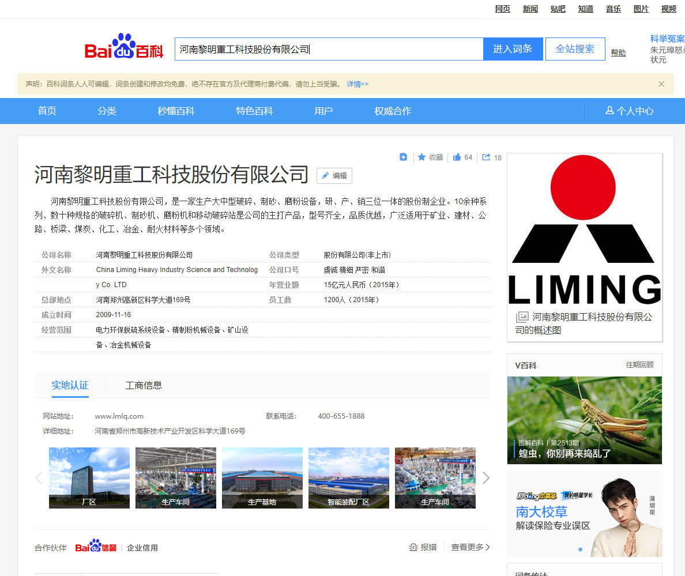The height and width of the screenshot is (576, 685).
Task: Switch to the 实地认证 tab
Action: (x=70, y=385)
